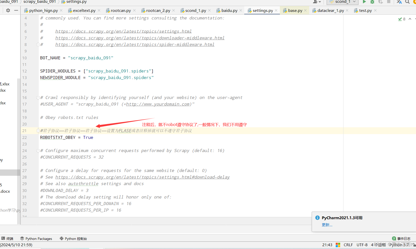Open the Python 控制台 console window

pos(73,238)
